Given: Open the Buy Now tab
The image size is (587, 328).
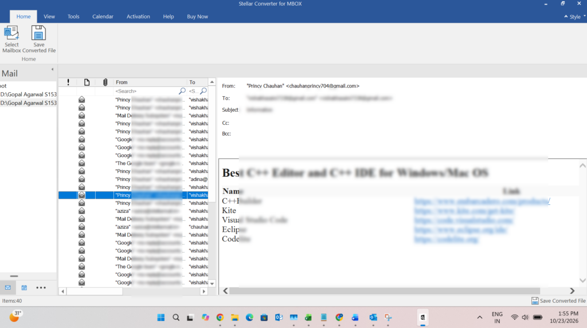Looking at the screenshot, I should tap(197, 17).
